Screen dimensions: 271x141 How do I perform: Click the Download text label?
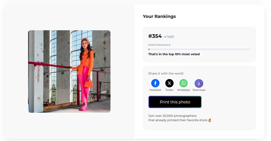199,90
